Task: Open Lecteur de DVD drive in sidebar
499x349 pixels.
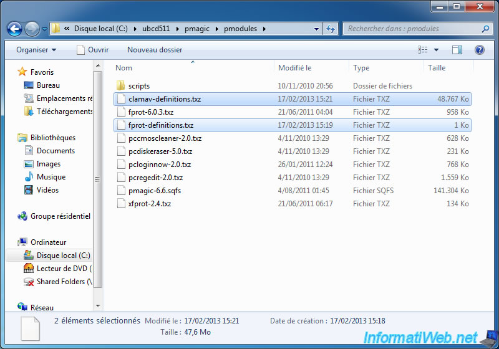Action: [x=64, y=268]
